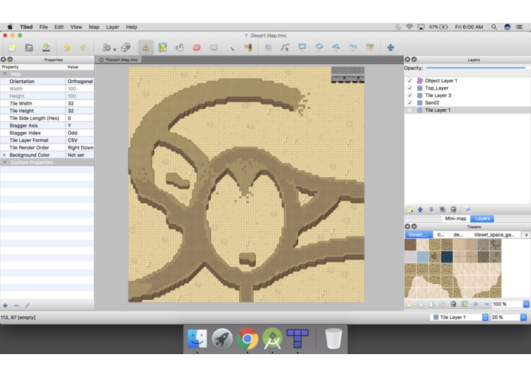The width and height of the screenshot is (531, 377).
Task: Switch to the Mini-map tab
Action: 455,219
